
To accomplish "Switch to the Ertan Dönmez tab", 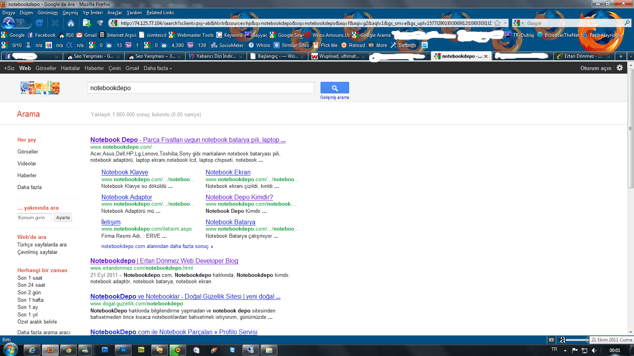I will [584, 56].
